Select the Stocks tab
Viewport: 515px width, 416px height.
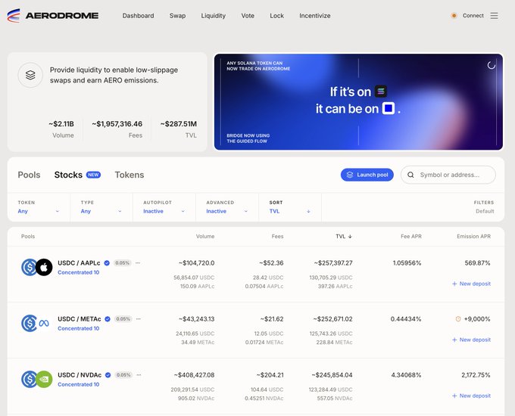coord(68,175)
